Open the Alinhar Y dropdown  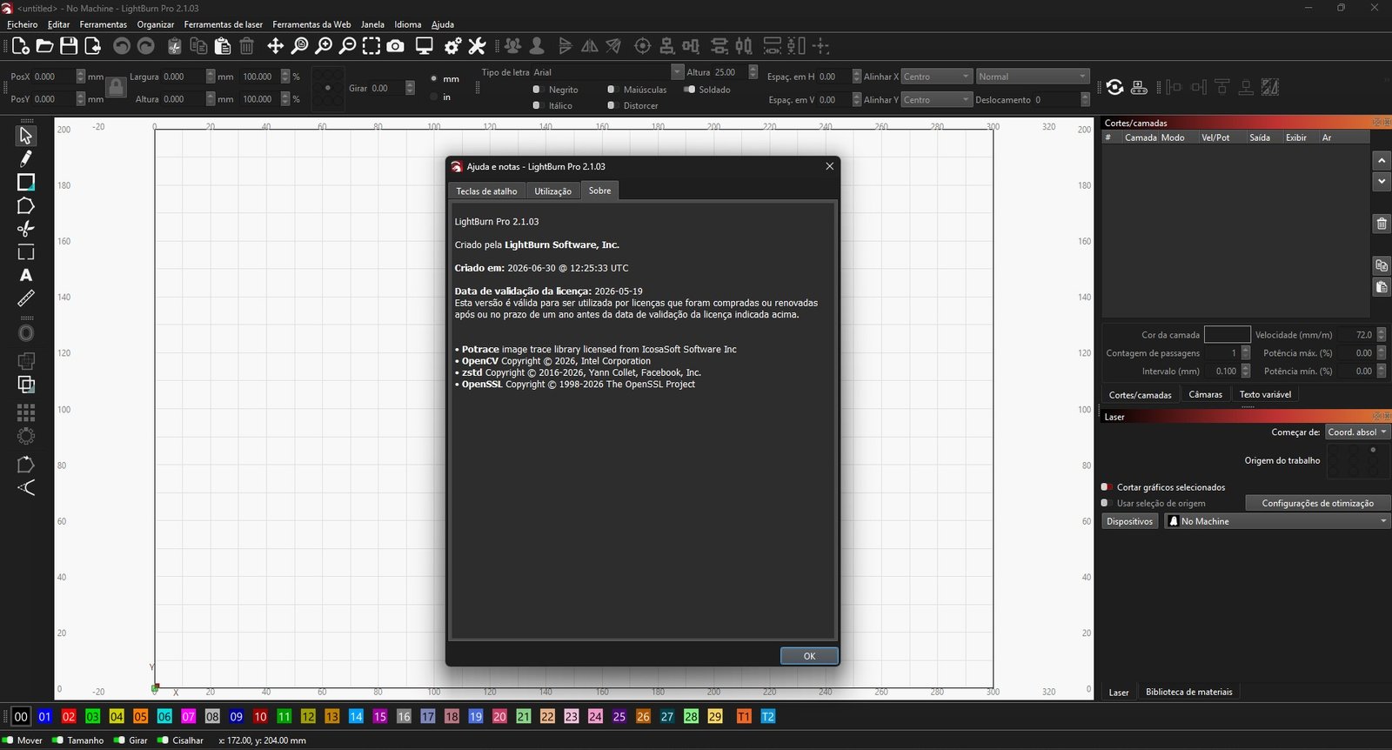tap(936, 100)
